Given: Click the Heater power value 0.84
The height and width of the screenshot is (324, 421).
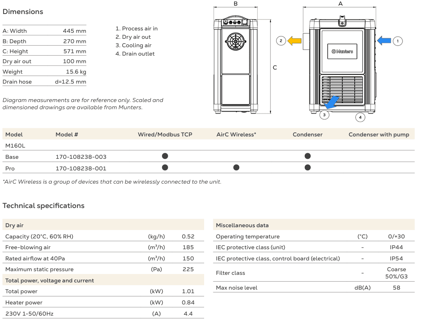Looking at the screenshot, I should pos(188,302).
